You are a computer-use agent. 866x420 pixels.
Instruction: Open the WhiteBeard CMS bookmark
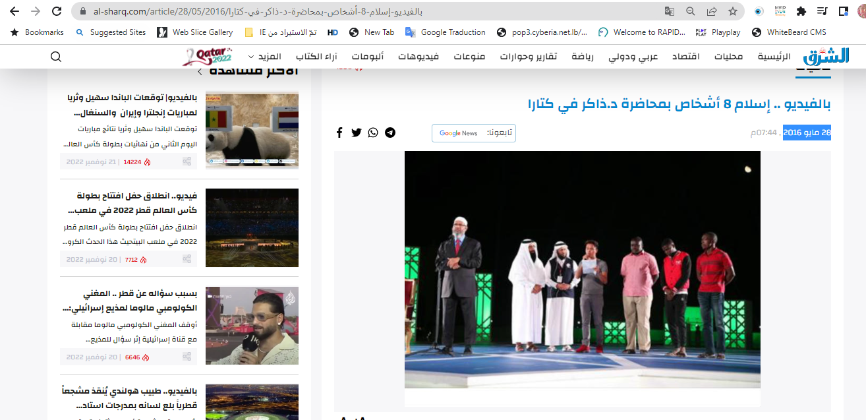click(x=790, y=32)
